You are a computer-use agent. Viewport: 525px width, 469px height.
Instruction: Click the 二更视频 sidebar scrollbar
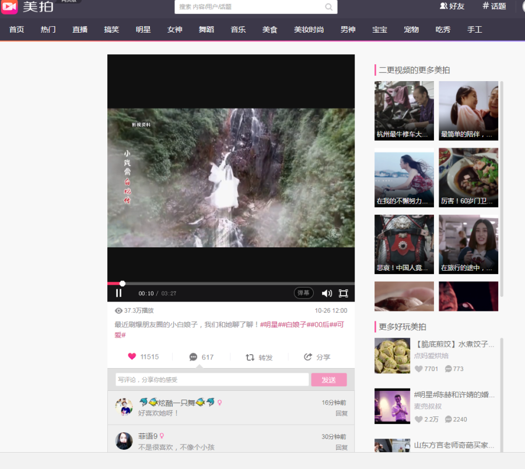pyautogui.click(x=501, y=189)
